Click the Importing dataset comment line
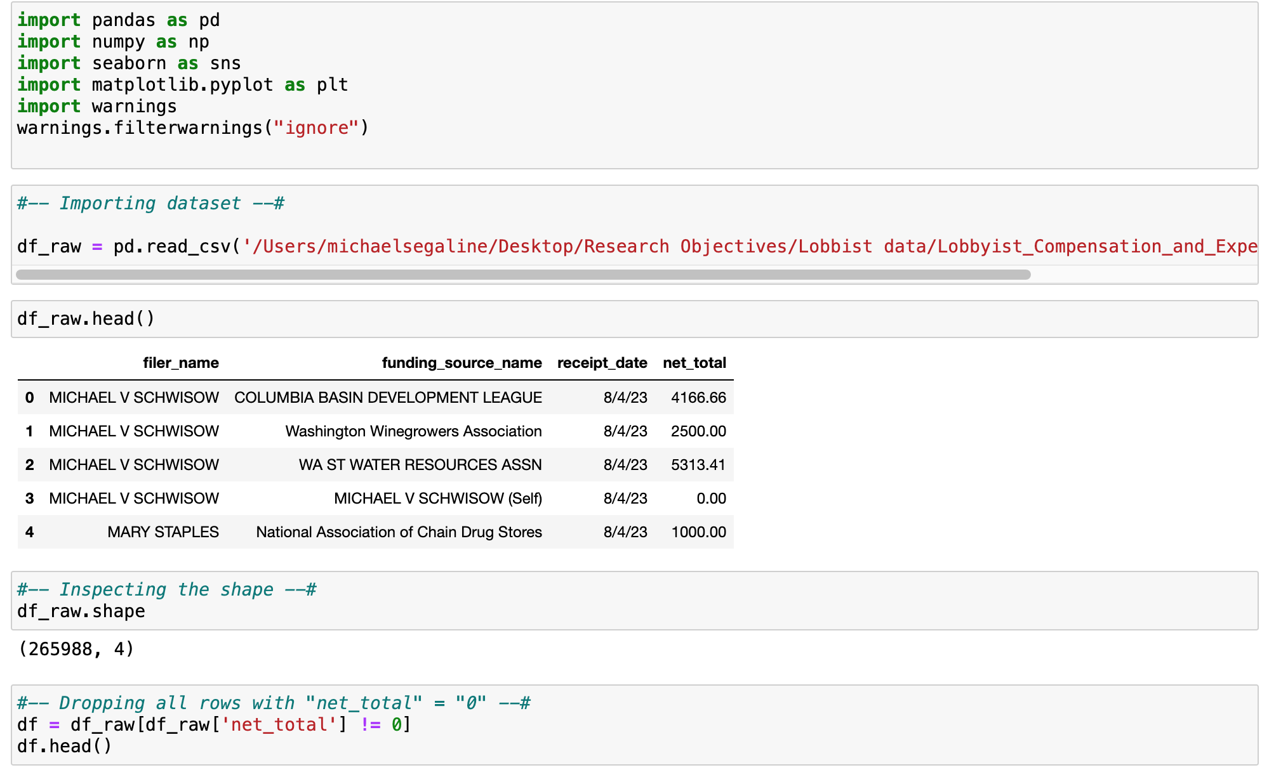This screenshot has height=770, width=1262. (x=150, y=204)
